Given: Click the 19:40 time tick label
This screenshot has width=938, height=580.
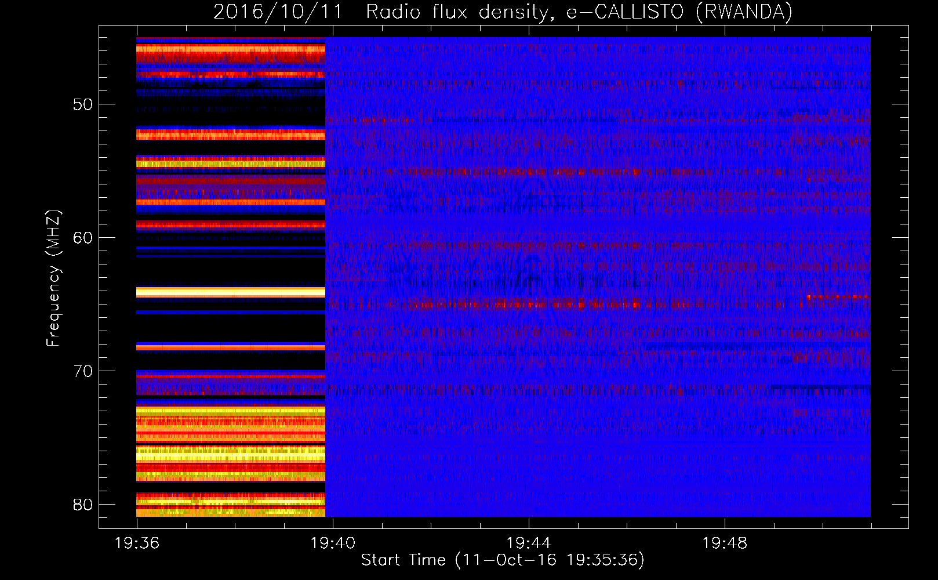Looking at the screenshot, I should click(x=333, y=543).
